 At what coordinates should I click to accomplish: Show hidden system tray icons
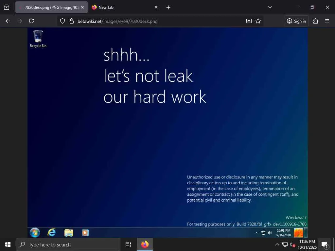[277, 244]
